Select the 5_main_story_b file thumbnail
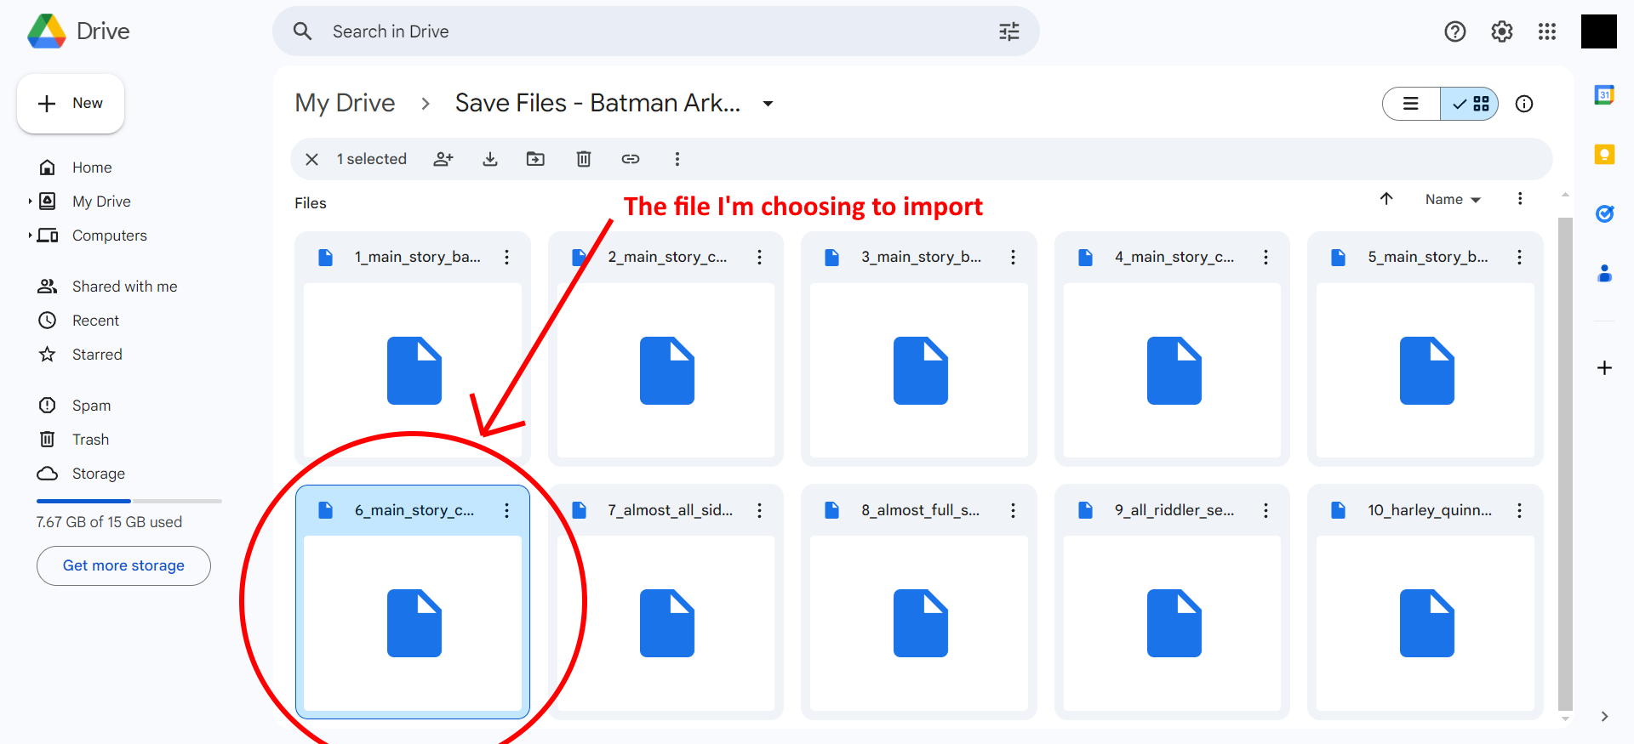The height and width of the screenshot is (744, 1634). (x=1425, y=370)
